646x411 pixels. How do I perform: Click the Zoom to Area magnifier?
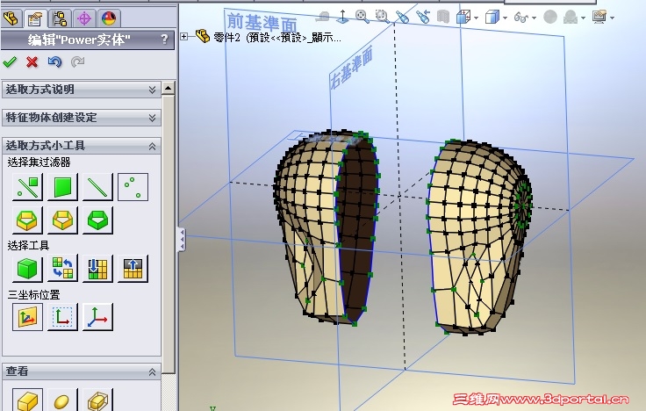coord(383,17)
